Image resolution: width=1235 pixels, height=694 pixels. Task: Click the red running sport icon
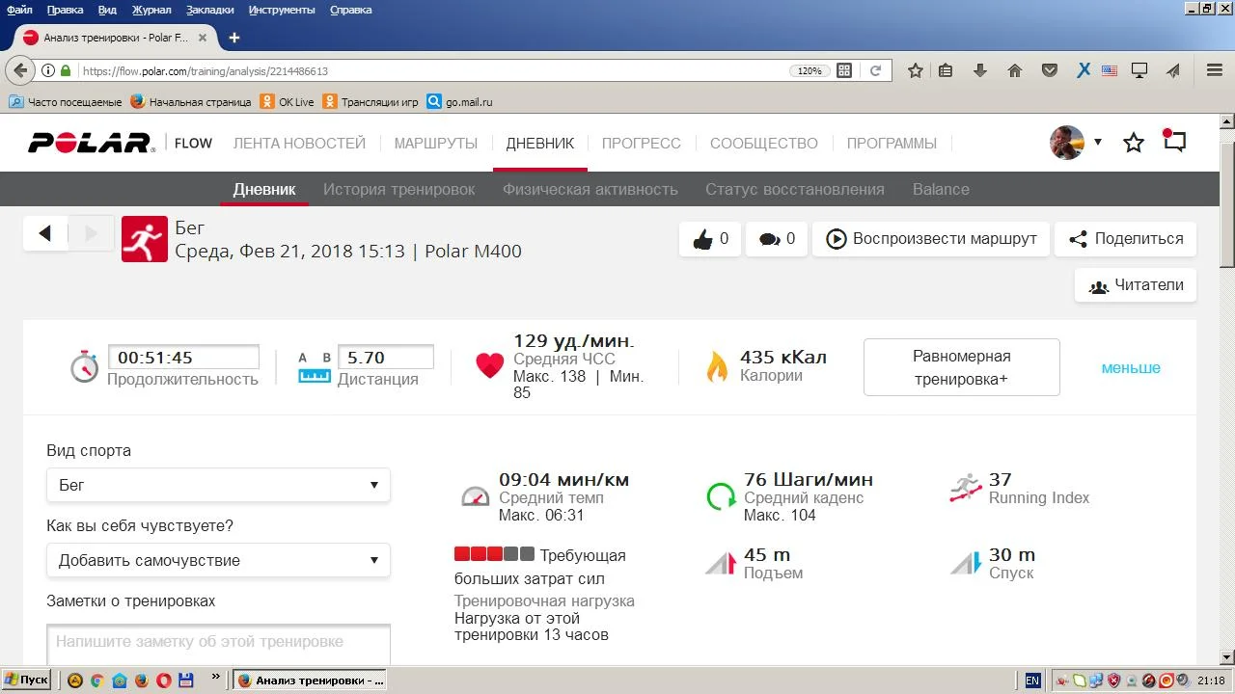click(145, 239)
